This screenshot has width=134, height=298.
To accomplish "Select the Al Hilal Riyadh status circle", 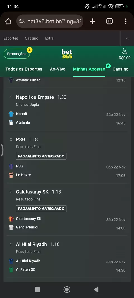I will pos(11,244).
